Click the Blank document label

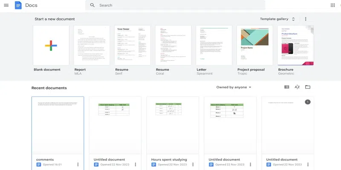[x=47, y=70]
